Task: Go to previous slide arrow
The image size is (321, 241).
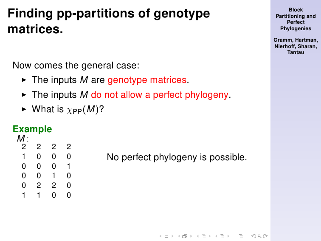Action: [x=160, y=236]
